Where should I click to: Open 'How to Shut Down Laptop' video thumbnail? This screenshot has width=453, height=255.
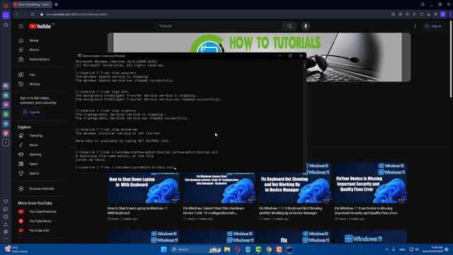[144, 188]
